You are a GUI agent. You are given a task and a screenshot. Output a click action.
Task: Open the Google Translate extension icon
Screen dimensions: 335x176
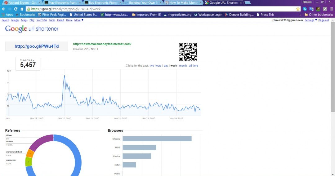311,9
